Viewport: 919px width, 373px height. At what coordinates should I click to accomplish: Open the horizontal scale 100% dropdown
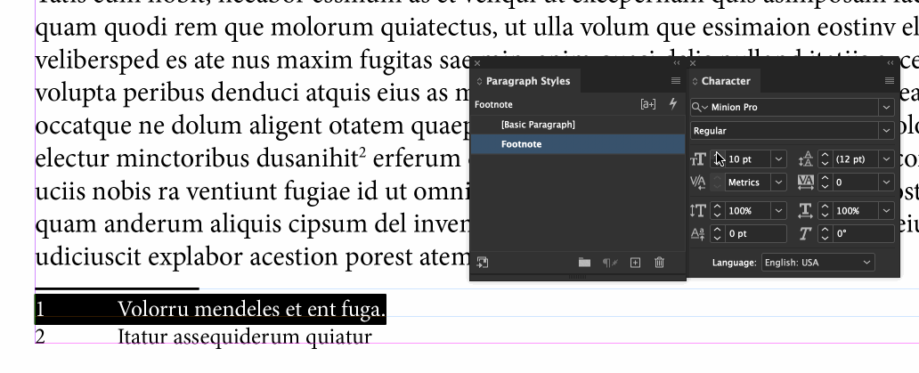[x=886, y=211]
